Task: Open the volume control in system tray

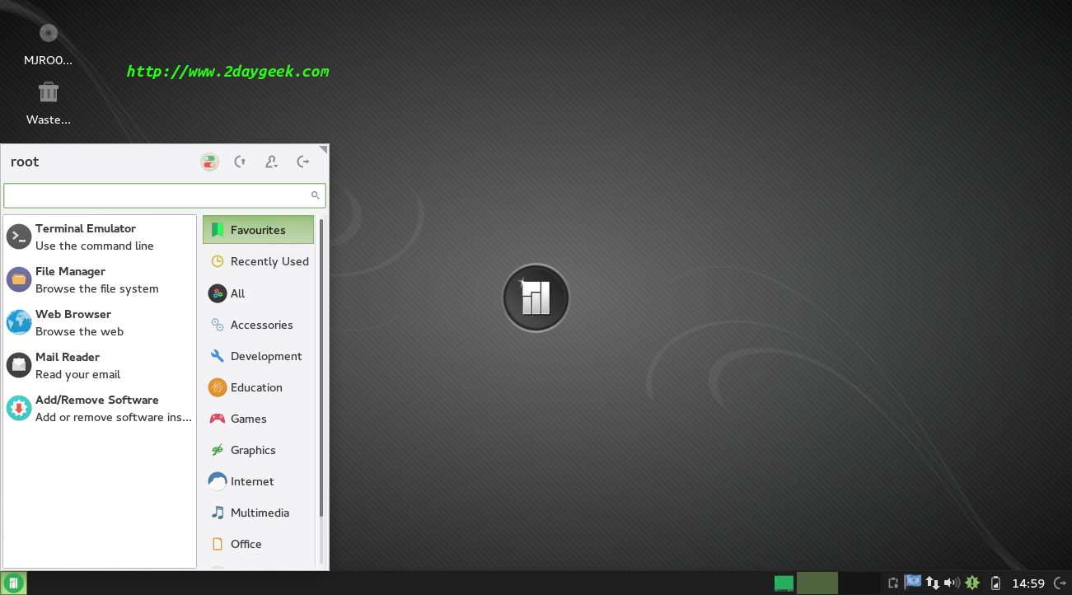Action: click(x=952, y=583)
